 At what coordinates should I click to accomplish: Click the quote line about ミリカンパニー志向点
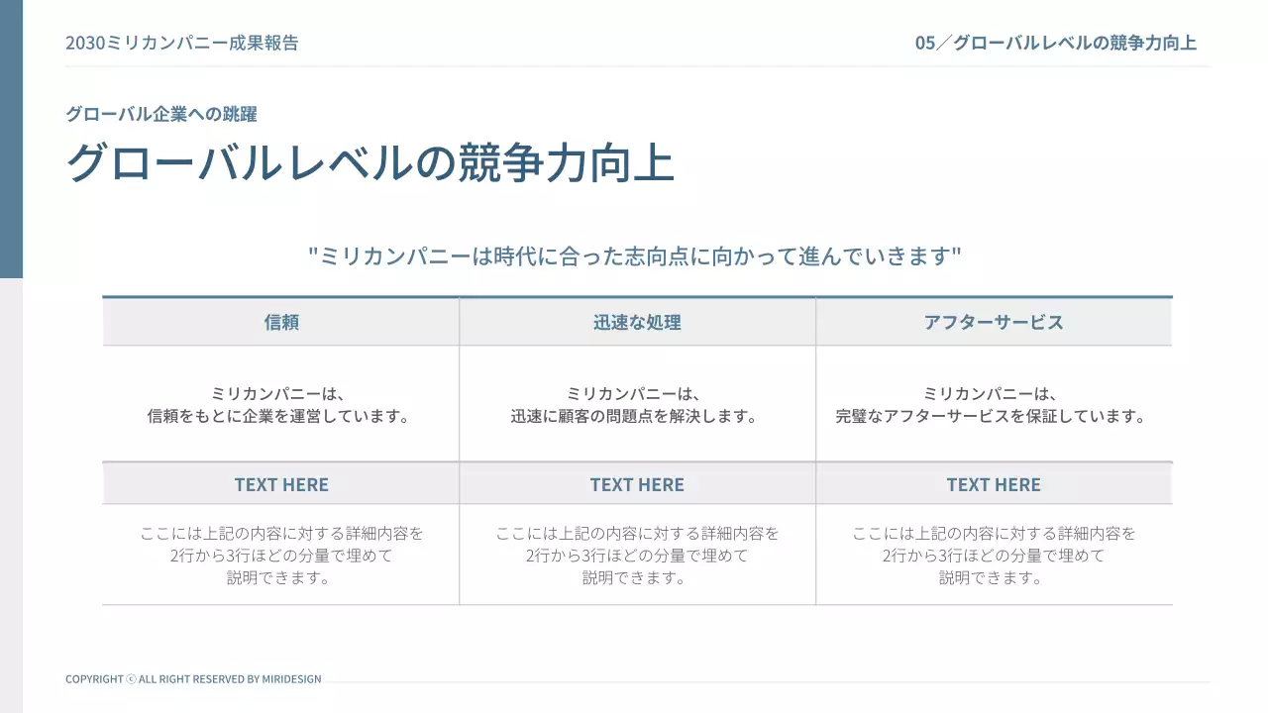pyautogui.click(x=634, y=255)
